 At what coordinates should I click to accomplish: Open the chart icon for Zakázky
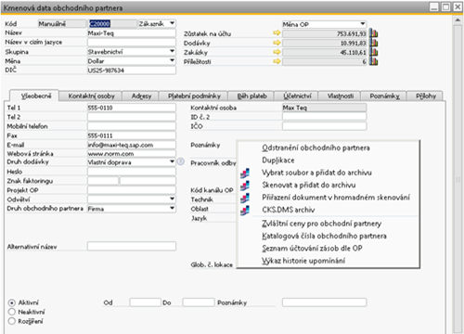point(374,52)
